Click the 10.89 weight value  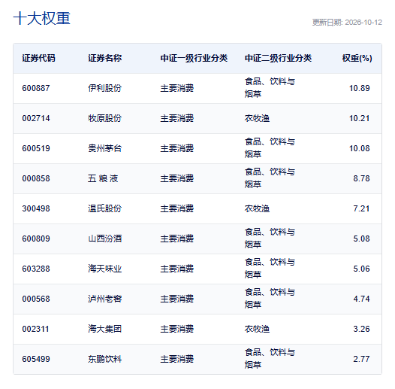pyautogui.click(x=360, y=88)
